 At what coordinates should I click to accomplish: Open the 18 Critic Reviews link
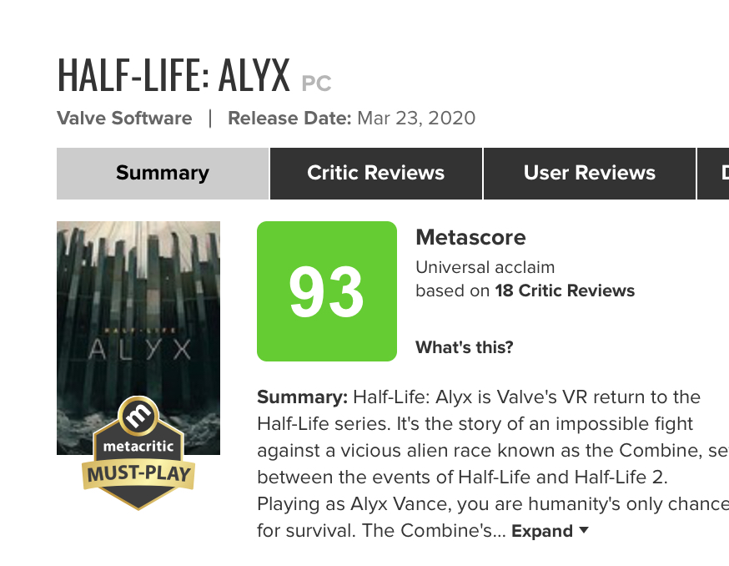pos(565,291)
